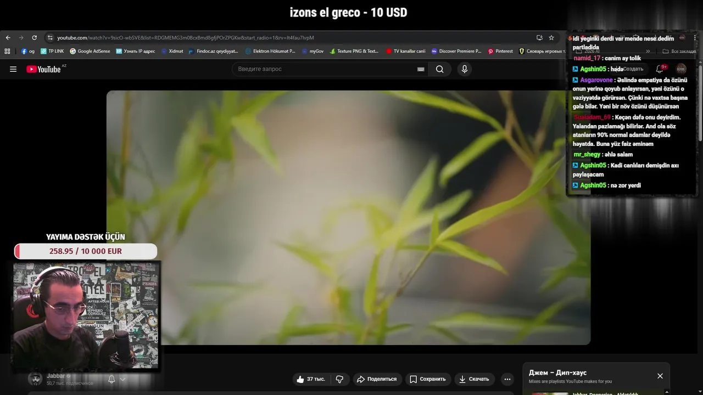This screenshot has width=703, height=395.
Task: Open the myGov bookmark
Action: [x=313, y=51]
